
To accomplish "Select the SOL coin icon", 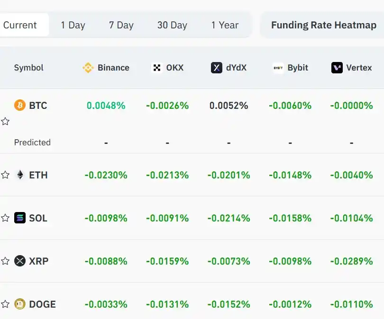I will point(19,218).
